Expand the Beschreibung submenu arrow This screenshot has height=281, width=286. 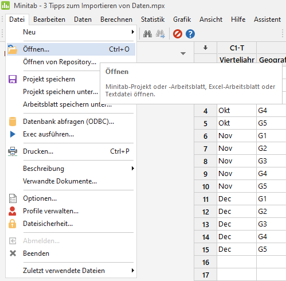click(133, 169)
